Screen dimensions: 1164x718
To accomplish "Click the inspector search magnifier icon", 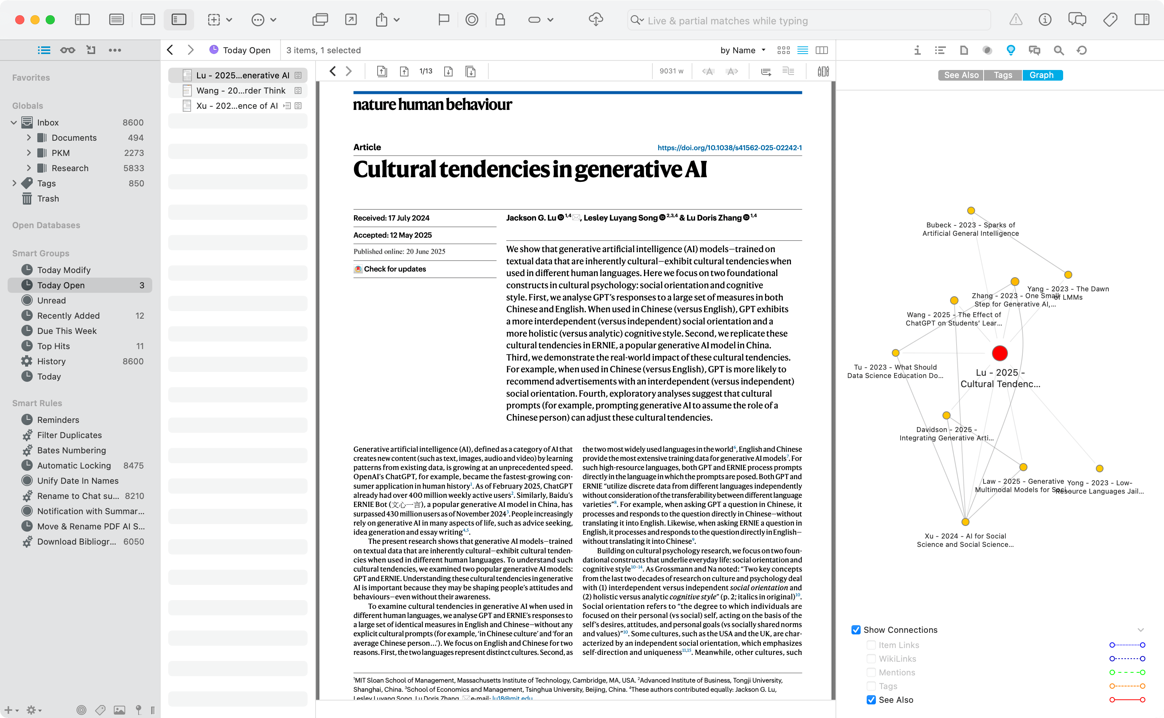I will pyautogui.click(x=1058, y=50).
